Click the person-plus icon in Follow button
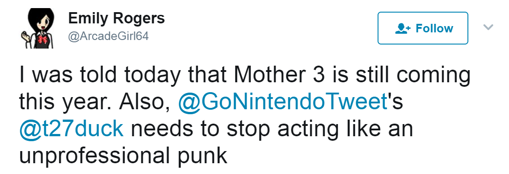509x174 pixels. 403,28
